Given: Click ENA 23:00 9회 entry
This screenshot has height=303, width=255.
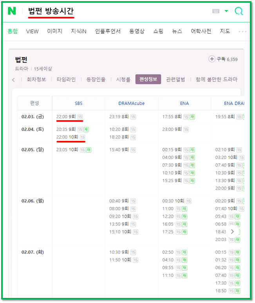Looking at the screenshot, I should 175,129.
